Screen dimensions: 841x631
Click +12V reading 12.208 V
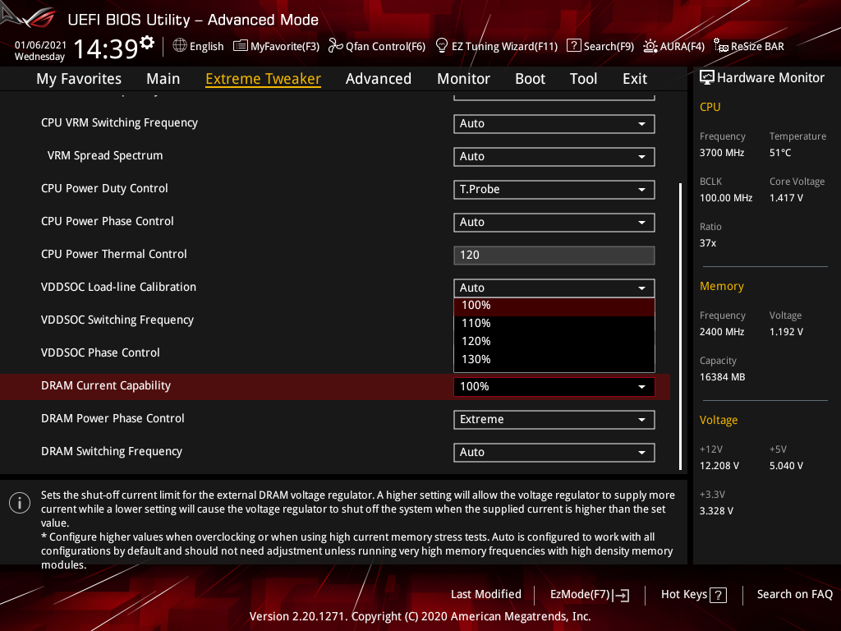coord(719,466)
